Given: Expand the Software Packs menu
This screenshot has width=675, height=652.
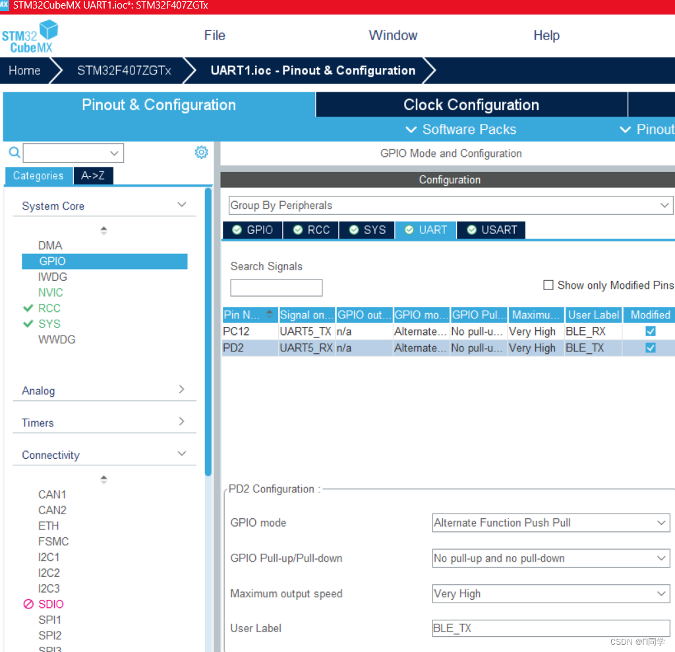Looking at the screenshot, I should point(461,129).
